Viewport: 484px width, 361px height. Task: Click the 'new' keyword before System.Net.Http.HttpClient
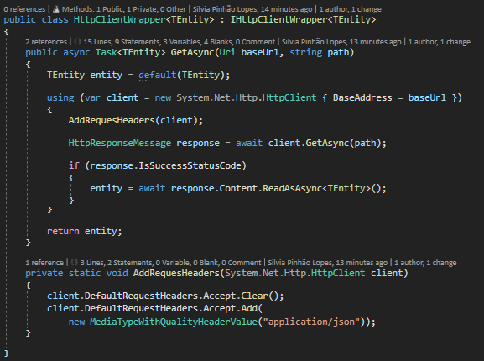163,98
